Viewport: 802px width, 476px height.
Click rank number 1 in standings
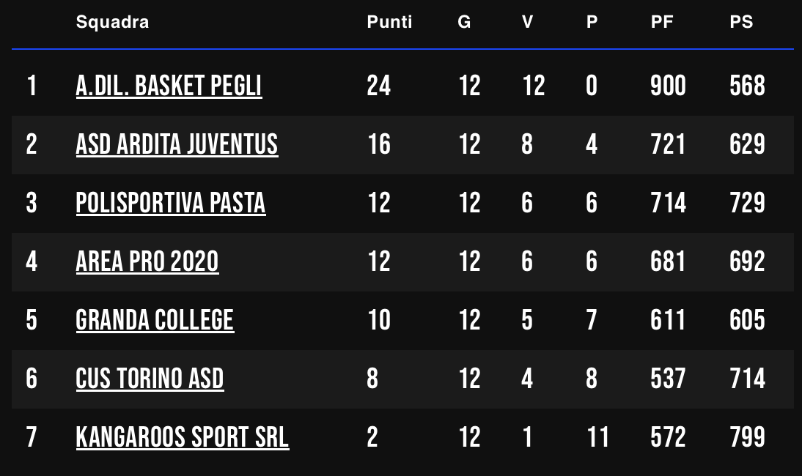pos(32,86)
